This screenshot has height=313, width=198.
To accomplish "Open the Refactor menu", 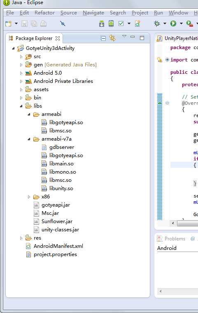I will (44, 13).
